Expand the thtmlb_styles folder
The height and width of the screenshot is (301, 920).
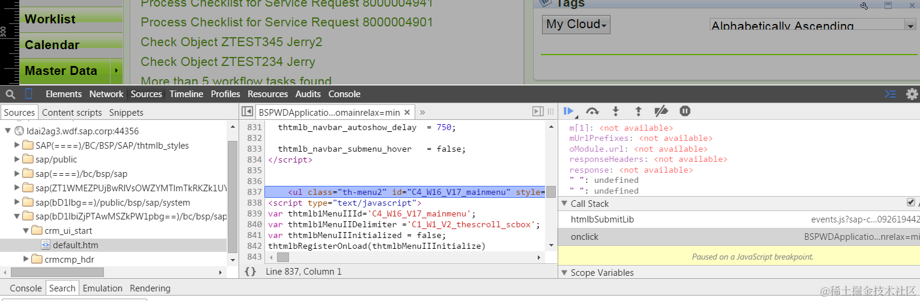click(x=17, y=145)
